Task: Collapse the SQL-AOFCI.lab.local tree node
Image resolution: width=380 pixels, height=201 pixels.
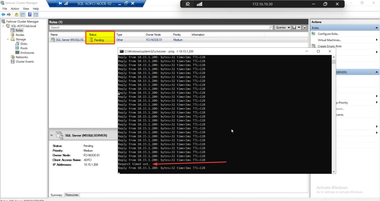Action: click(x=3, y=26)
